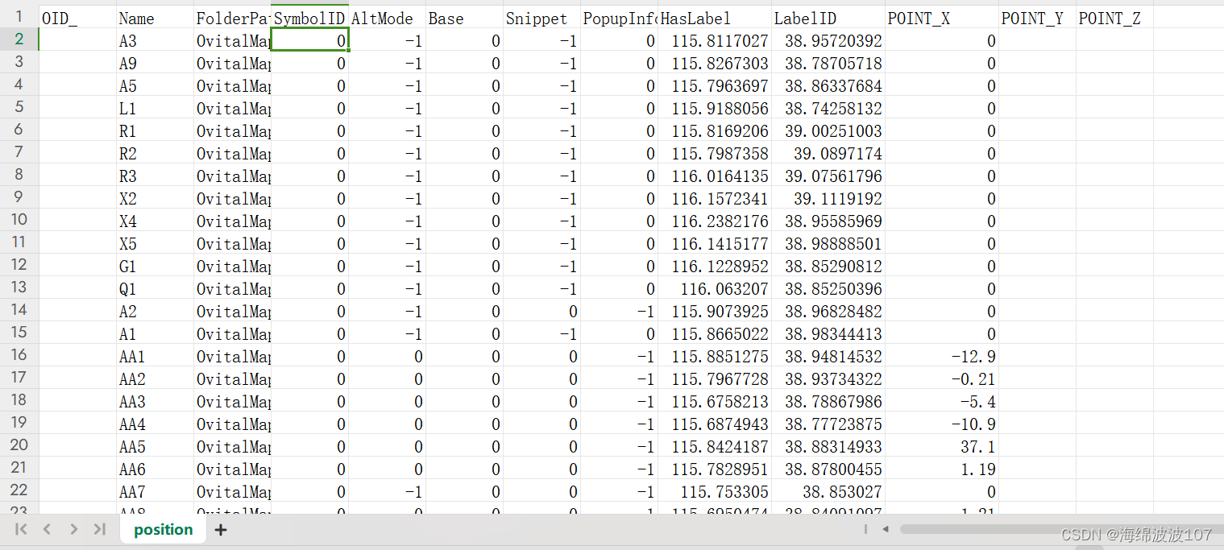Select the LabelID header cell
The image size is (1224, 550).
pos(828,18)
